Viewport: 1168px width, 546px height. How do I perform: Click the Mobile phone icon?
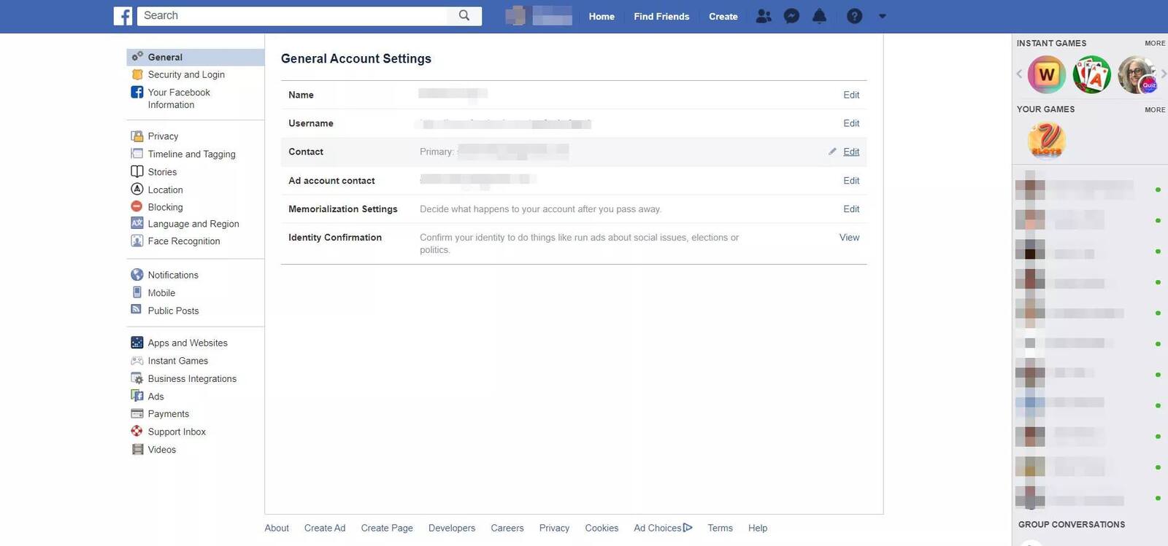[x=137, y=292]
